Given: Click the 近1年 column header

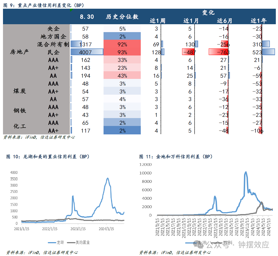Looking at the screenshot, I should click(258, 21).
